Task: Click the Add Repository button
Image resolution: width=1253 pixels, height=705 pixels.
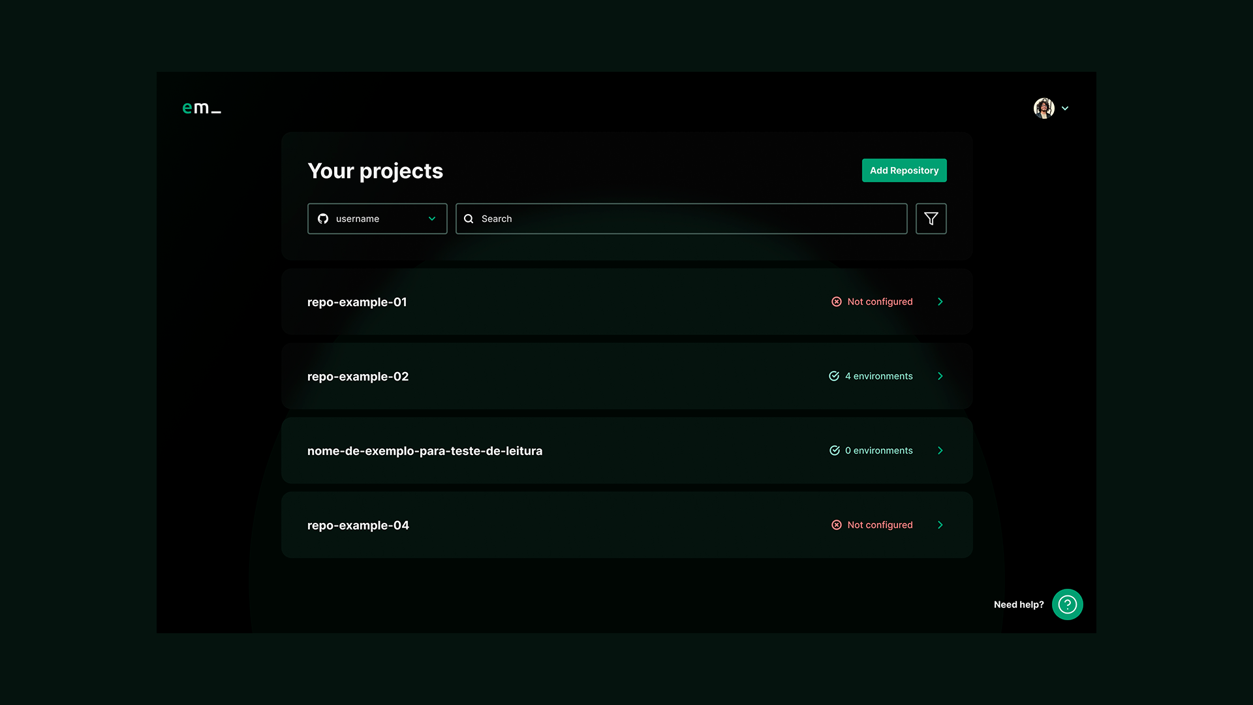Action: [x=904, y=170]
